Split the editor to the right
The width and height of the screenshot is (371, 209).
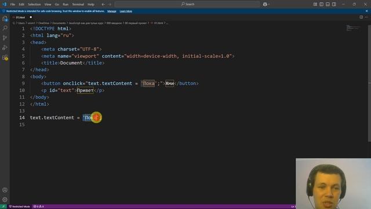(x=361, y=17)
